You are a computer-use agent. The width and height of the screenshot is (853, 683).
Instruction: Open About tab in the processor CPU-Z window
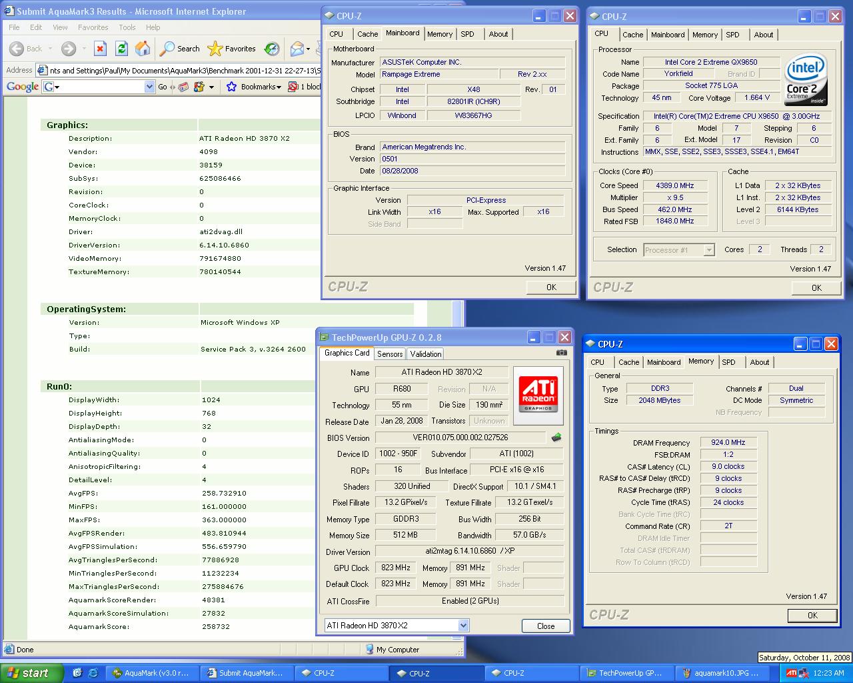tap(764, 35)
